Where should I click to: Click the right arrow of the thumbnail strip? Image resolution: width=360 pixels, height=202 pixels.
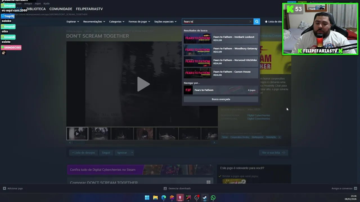pos(214,143)
